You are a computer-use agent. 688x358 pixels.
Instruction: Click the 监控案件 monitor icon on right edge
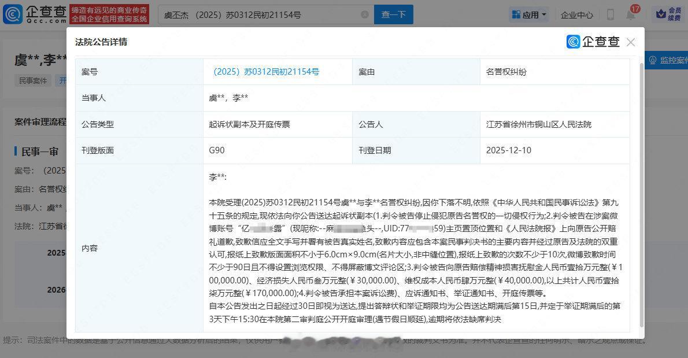tap(654, 60)
